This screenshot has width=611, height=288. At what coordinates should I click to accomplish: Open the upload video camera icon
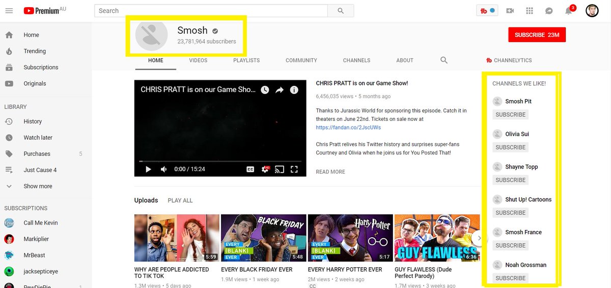point(510,11)
